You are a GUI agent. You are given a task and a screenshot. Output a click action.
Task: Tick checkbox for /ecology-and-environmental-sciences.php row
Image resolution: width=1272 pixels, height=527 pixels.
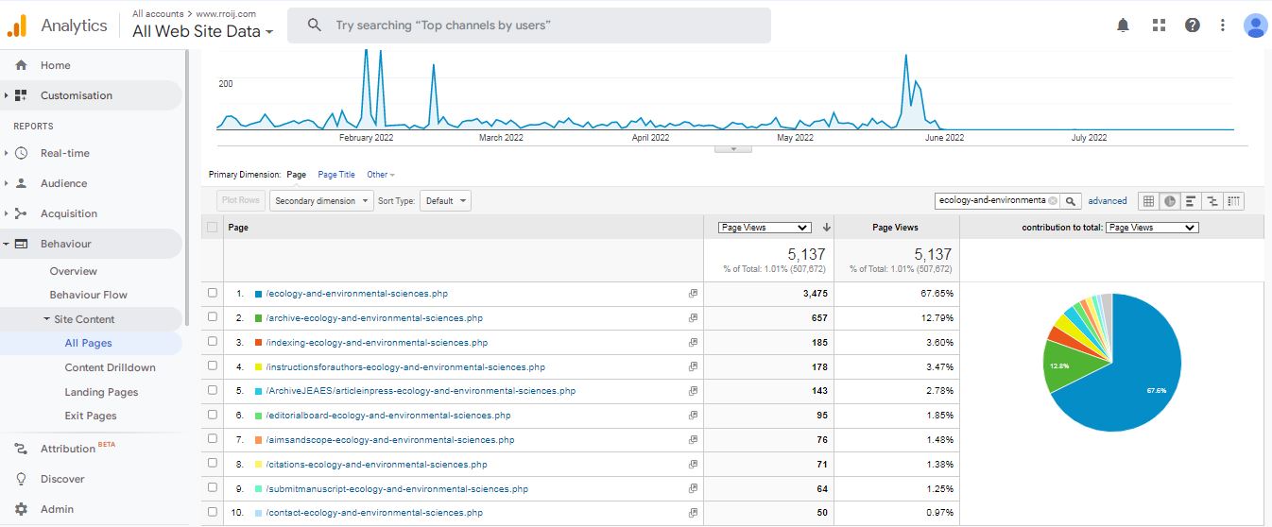(x=213, y=294)
